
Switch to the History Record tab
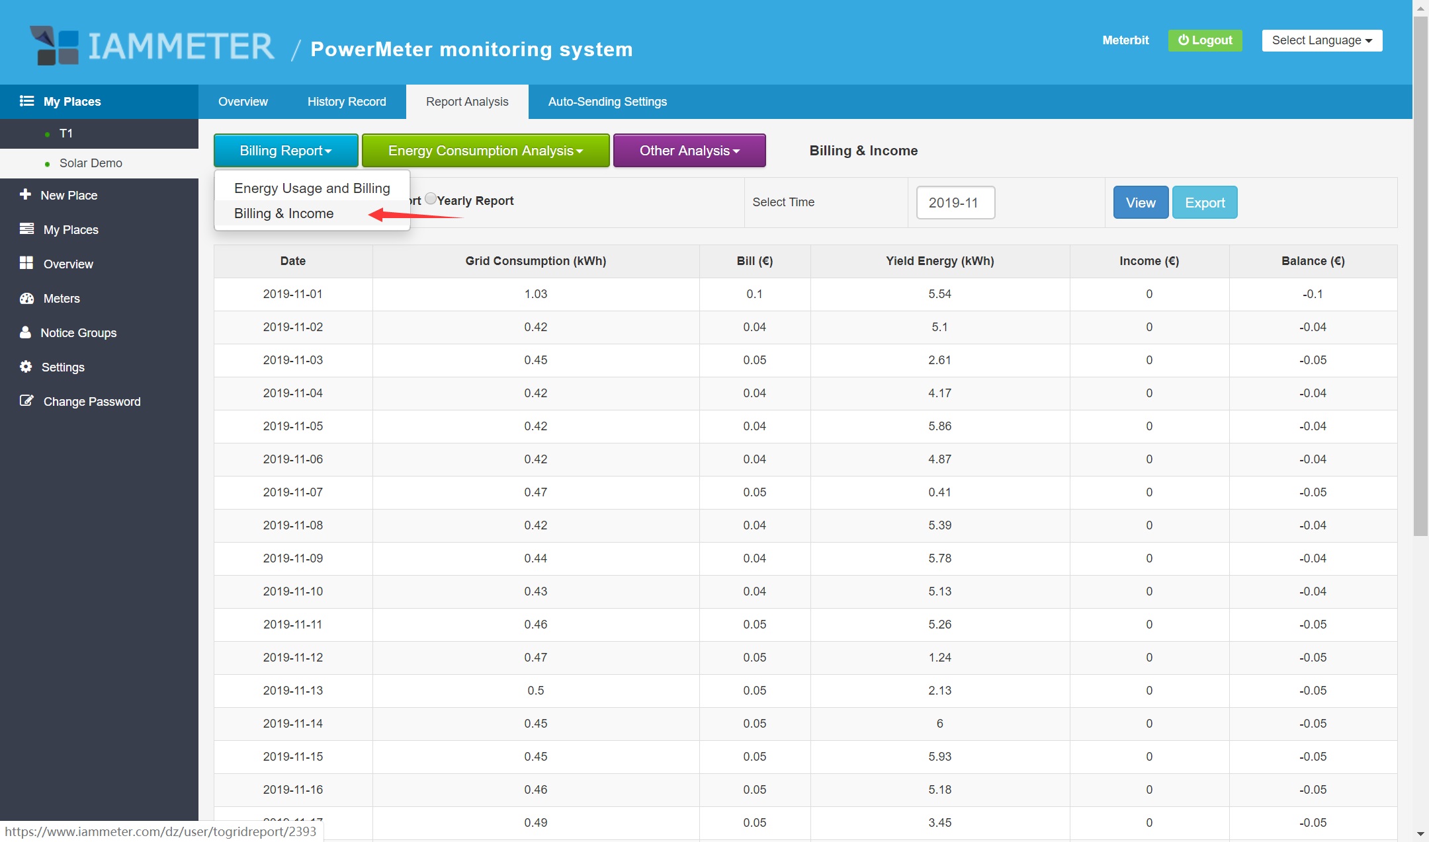(x=346, y=101)
